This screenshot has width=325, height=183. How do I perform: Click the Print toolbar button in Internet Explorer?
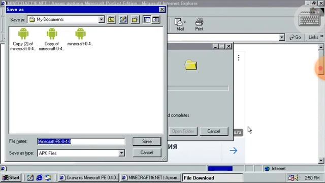pos(199,25)
